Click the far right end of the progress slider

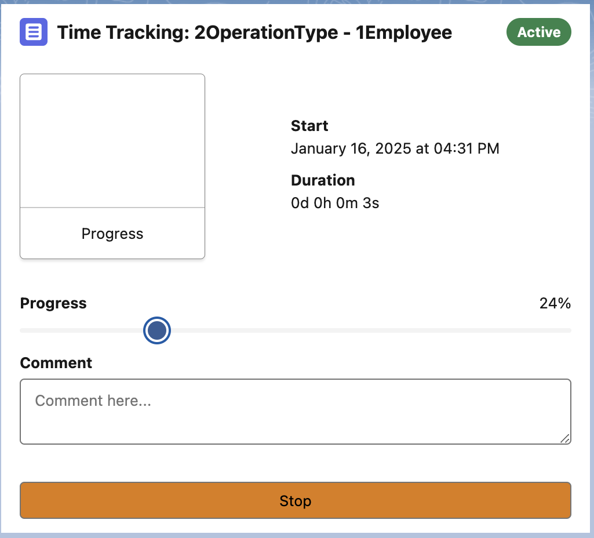[569, 330]
